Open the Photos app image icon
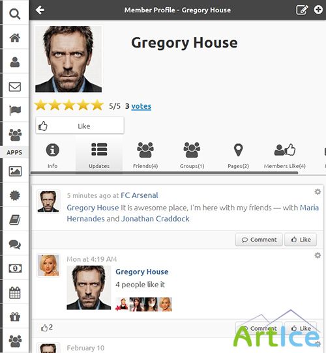The image size is (326, 353). pyautogui.click(x=15, y=171)
